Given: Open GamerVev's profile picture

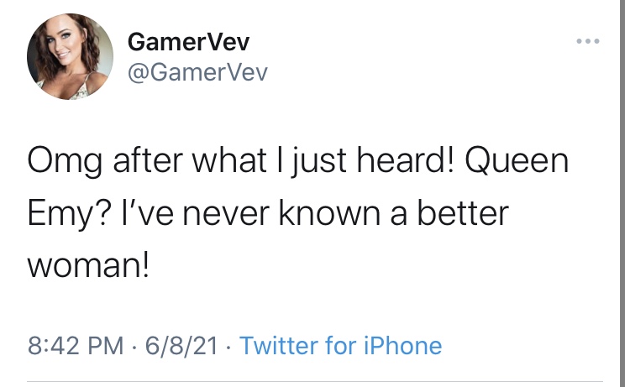Looking at the screenshot, I should coord(70,56).
